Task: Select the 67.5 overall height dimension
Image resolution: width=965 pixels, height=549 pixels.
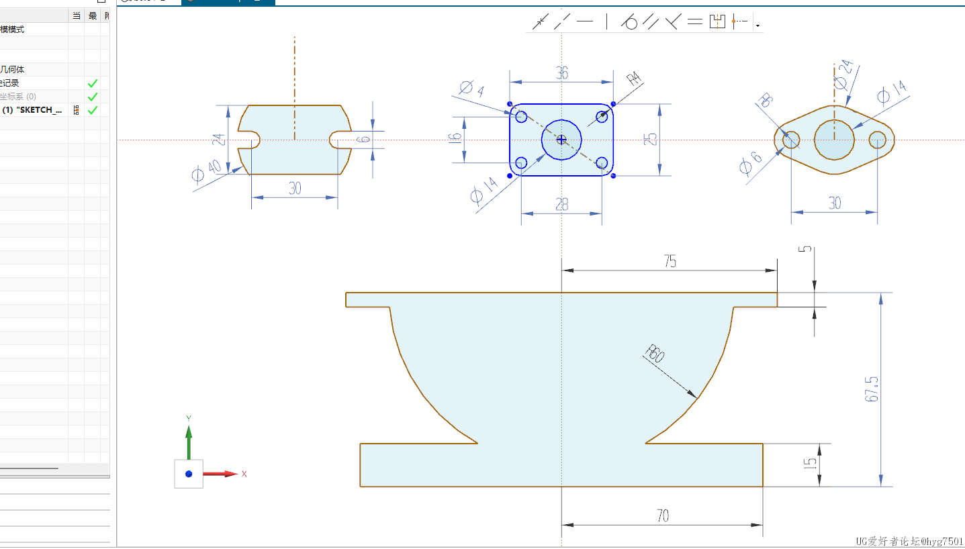Action: point(872,389)
